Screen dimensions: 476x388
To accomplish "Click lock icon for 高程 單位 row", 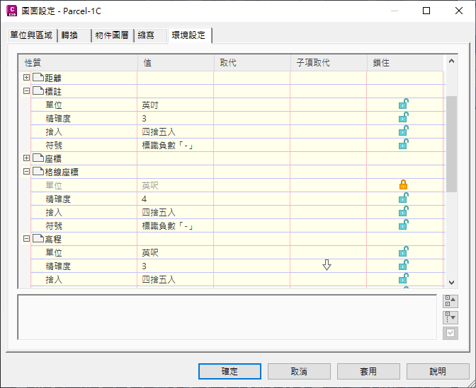I will point(404,252).
